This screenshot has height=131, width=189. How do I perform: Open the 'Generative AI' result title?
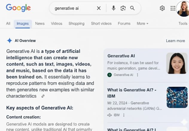point(121,56)
